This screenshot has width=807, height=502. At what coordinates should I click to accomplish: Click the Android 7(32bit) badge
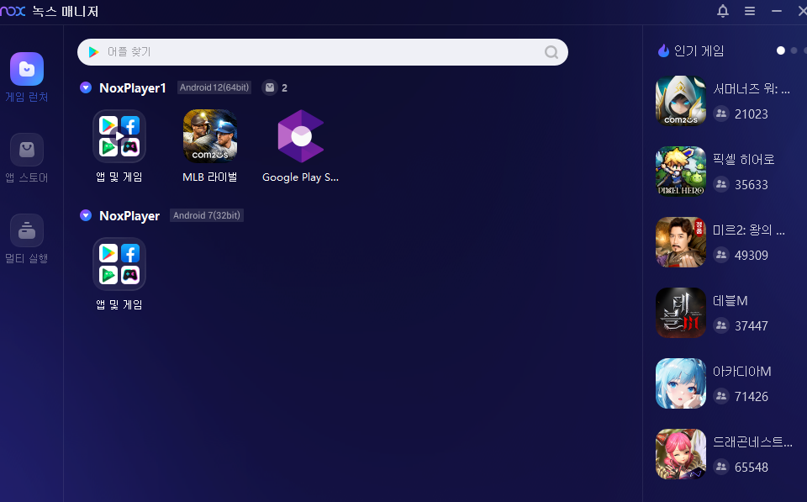[x=207, y=215]
